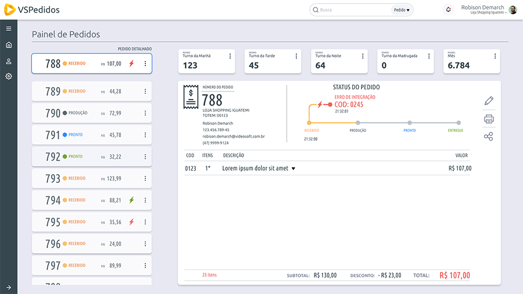Image resolution: width=523 pixels, height=294 pixels.
Task: Open three-dot menu for order 789
Action: (x=145, y=92)
